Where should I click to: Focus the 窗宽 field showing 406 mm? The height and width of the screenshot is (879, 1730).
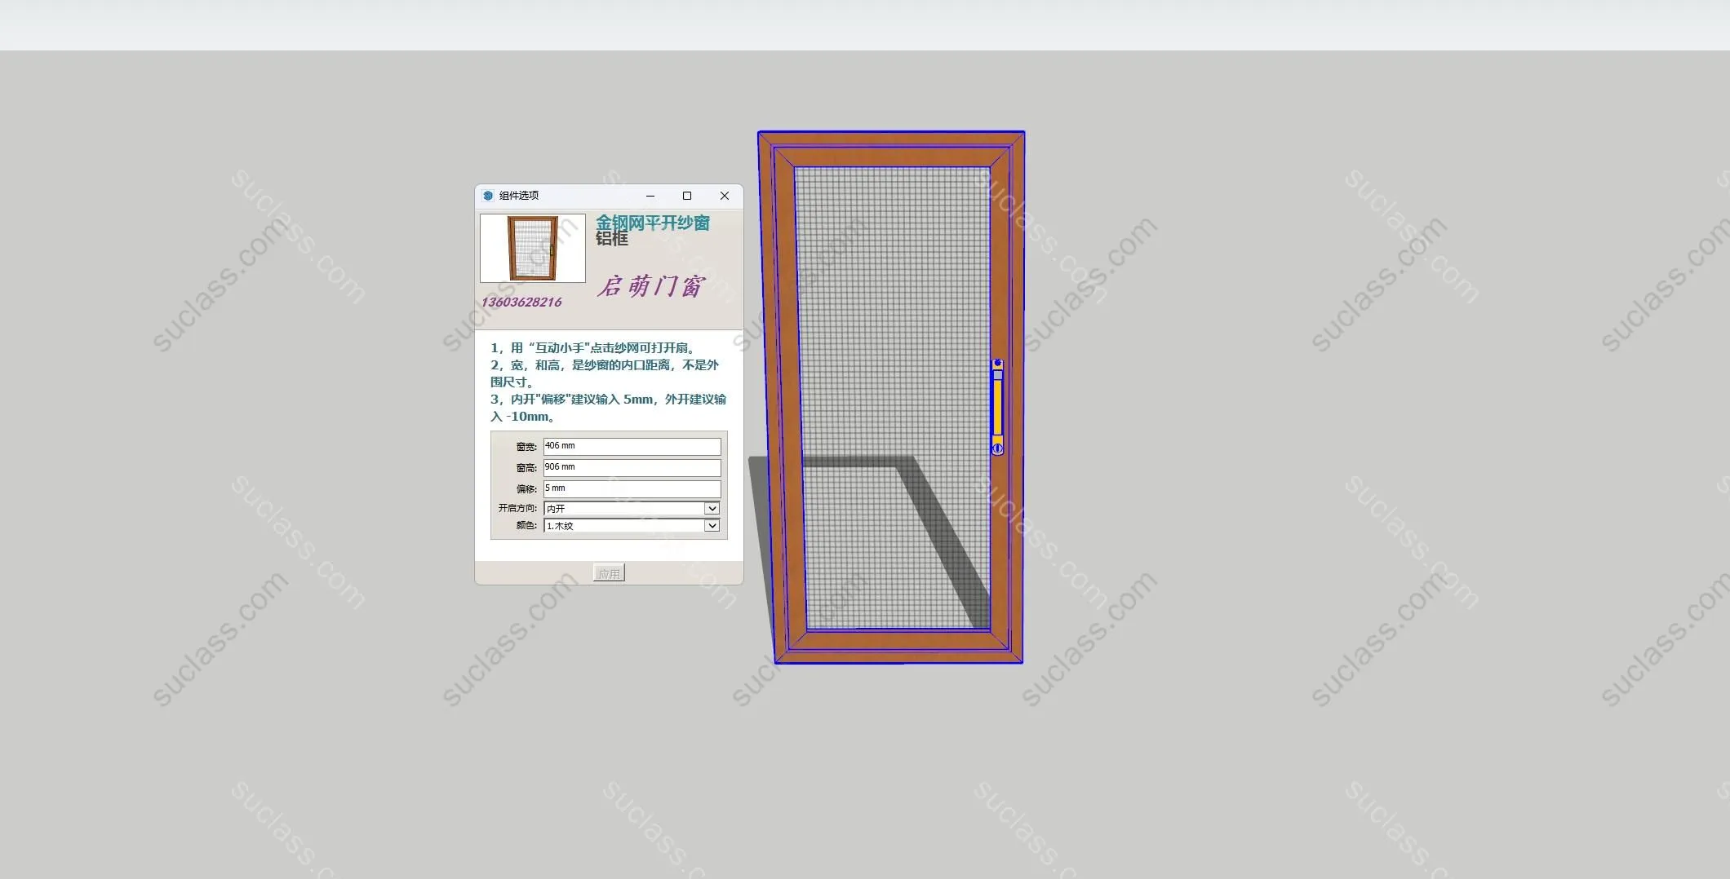click(632, 447)
